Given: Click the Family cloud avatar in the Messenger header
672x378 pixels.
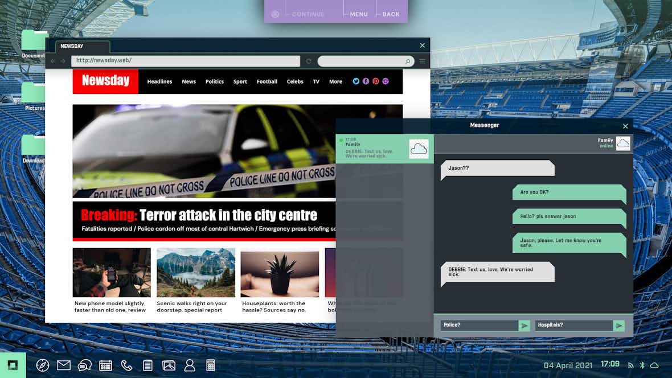Looking at the screenshot, I should (x=623, y=143).
